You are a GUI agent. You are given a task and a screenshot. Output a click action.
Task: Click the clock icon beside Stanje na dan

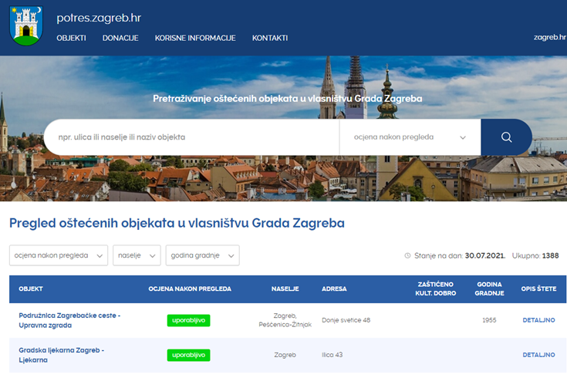(408, 255)
